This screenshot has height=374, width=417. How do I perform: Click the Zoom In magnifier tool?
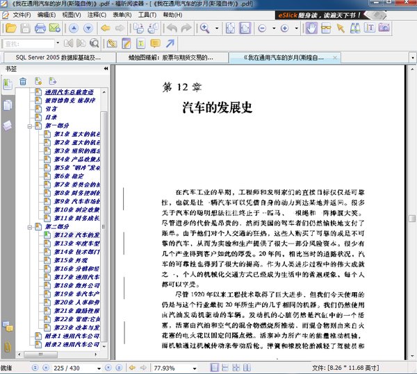coord(205,28)
